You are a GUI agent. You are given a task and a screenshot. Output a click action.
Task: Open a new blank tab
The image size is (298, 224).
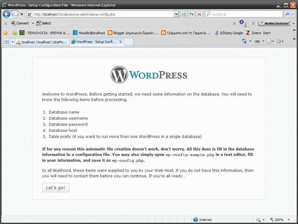coord(129,42)
